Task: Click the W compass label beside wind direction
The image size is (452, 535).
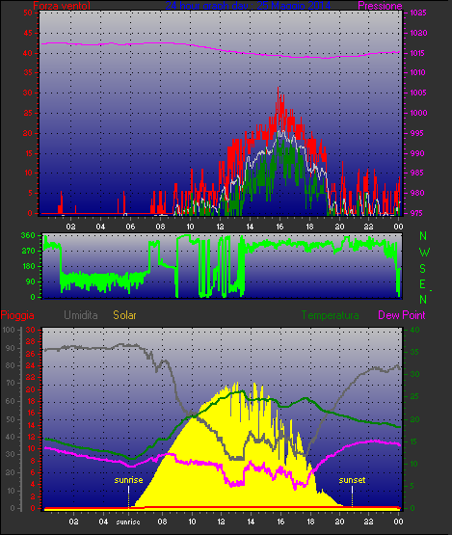Action: (424, 253)
